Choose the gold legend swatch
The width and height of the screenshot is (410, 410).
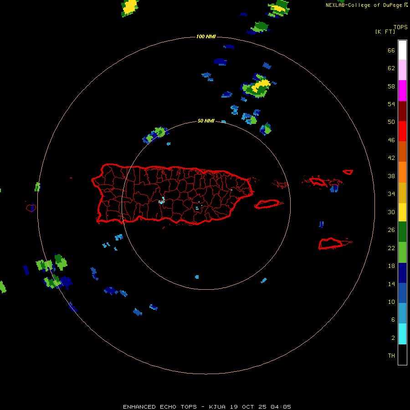pos(402,192)
